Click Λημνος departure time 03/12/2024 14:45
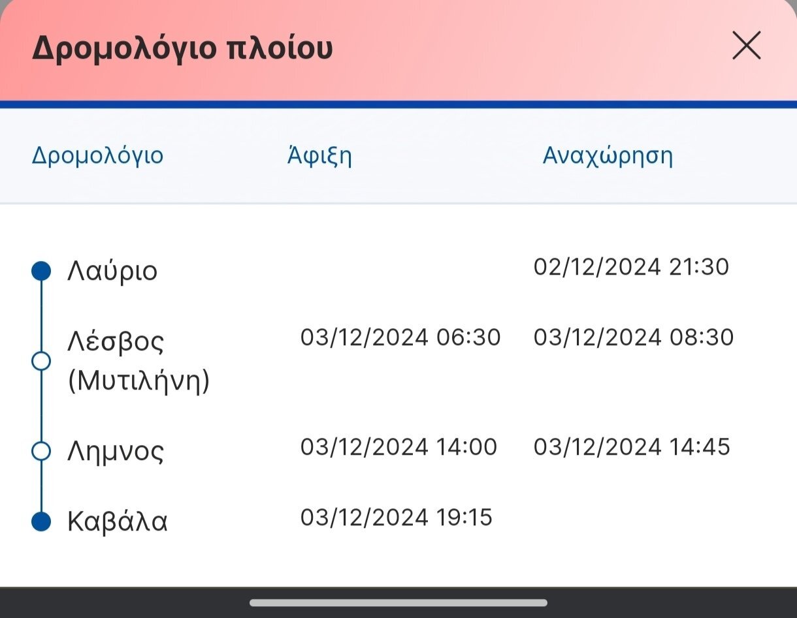This screenshot has width=797, height=618. (632, 447)
